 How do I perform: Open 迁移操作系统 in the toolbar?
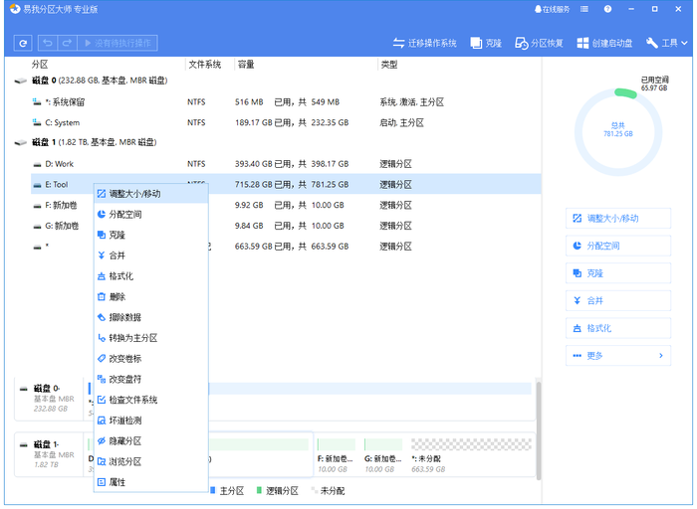tap(424, 43)
